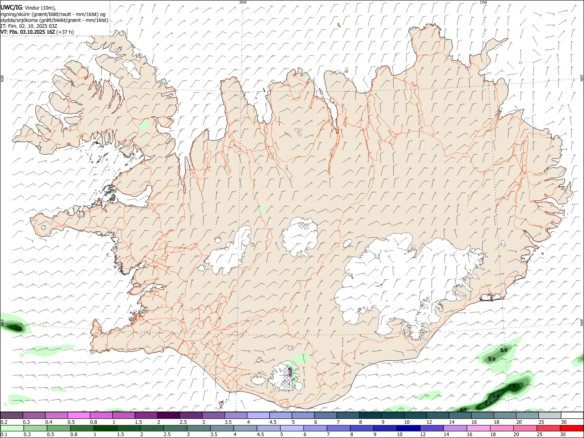584x438 pixels.
Task: Pick the darkest green 1 mm rain swatch
Action: click(x=106, y=428)
